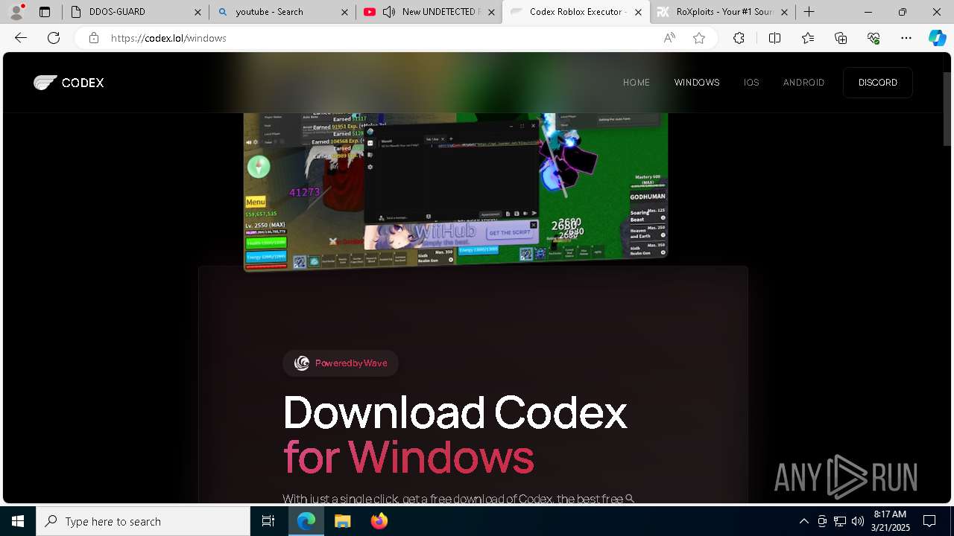
Task: Click the Powered by Wave badge
Action: click(341, 363)
